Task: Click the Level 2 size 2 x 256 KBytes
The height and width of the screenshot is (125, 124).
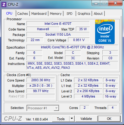Action: (x=88, y=91)
